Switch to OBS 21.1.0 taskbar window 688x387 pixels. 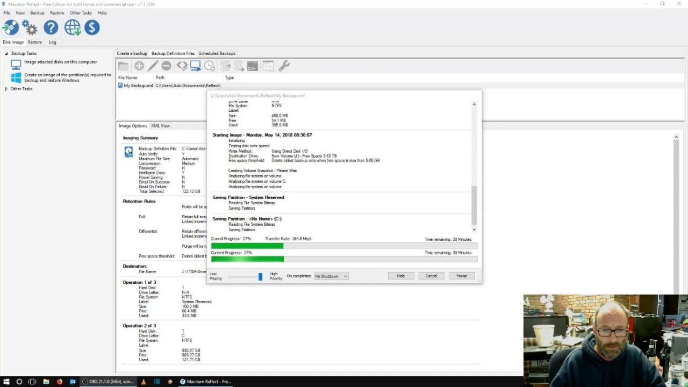pos(107,382)
